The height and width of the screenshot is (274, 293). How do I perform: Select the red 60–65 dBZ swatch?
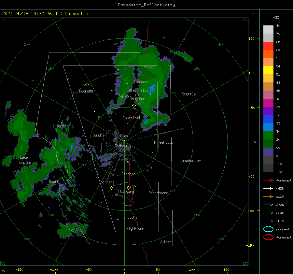(268, 46)
